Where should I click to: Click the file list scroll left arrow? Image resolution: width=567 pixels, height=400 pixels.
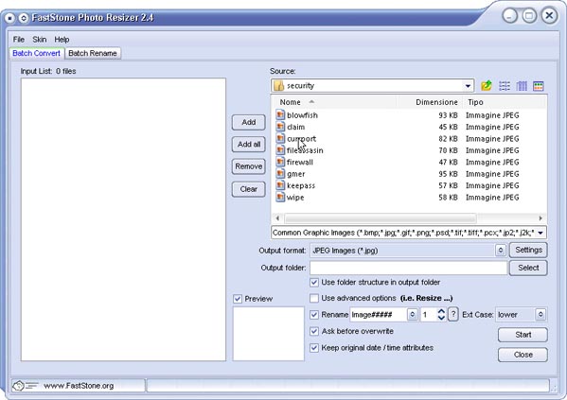(x=277, y=218)
